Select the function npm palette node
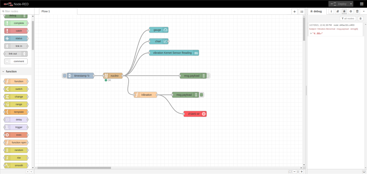The image size is (367, 174). [16, 143]
